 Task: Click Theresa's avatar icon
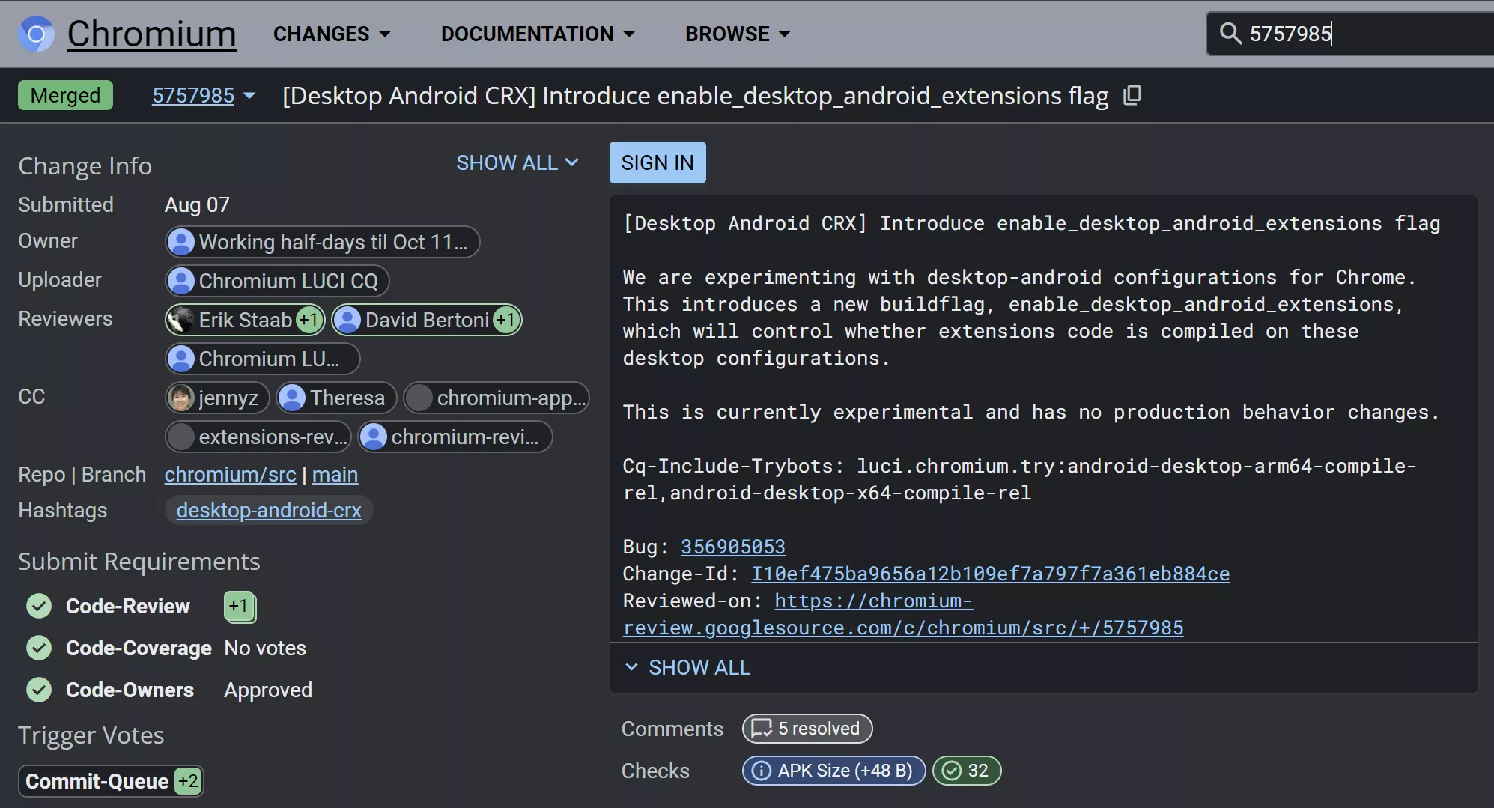coord(292,398)
